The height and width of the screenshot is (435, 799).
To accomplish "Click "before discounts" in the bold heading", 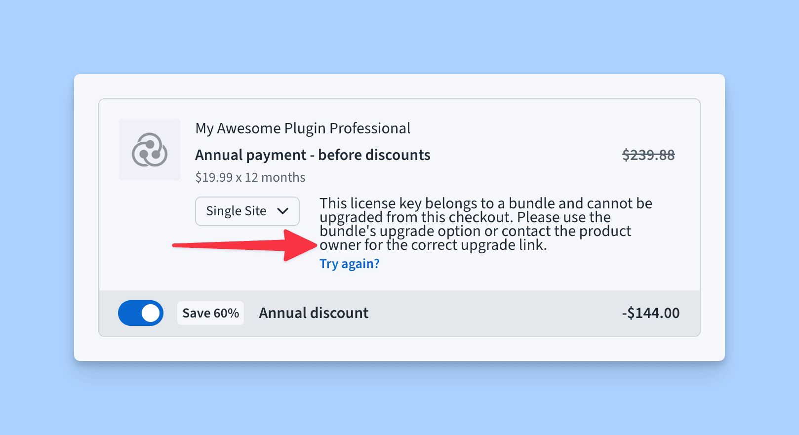I will tap(374, 155).
